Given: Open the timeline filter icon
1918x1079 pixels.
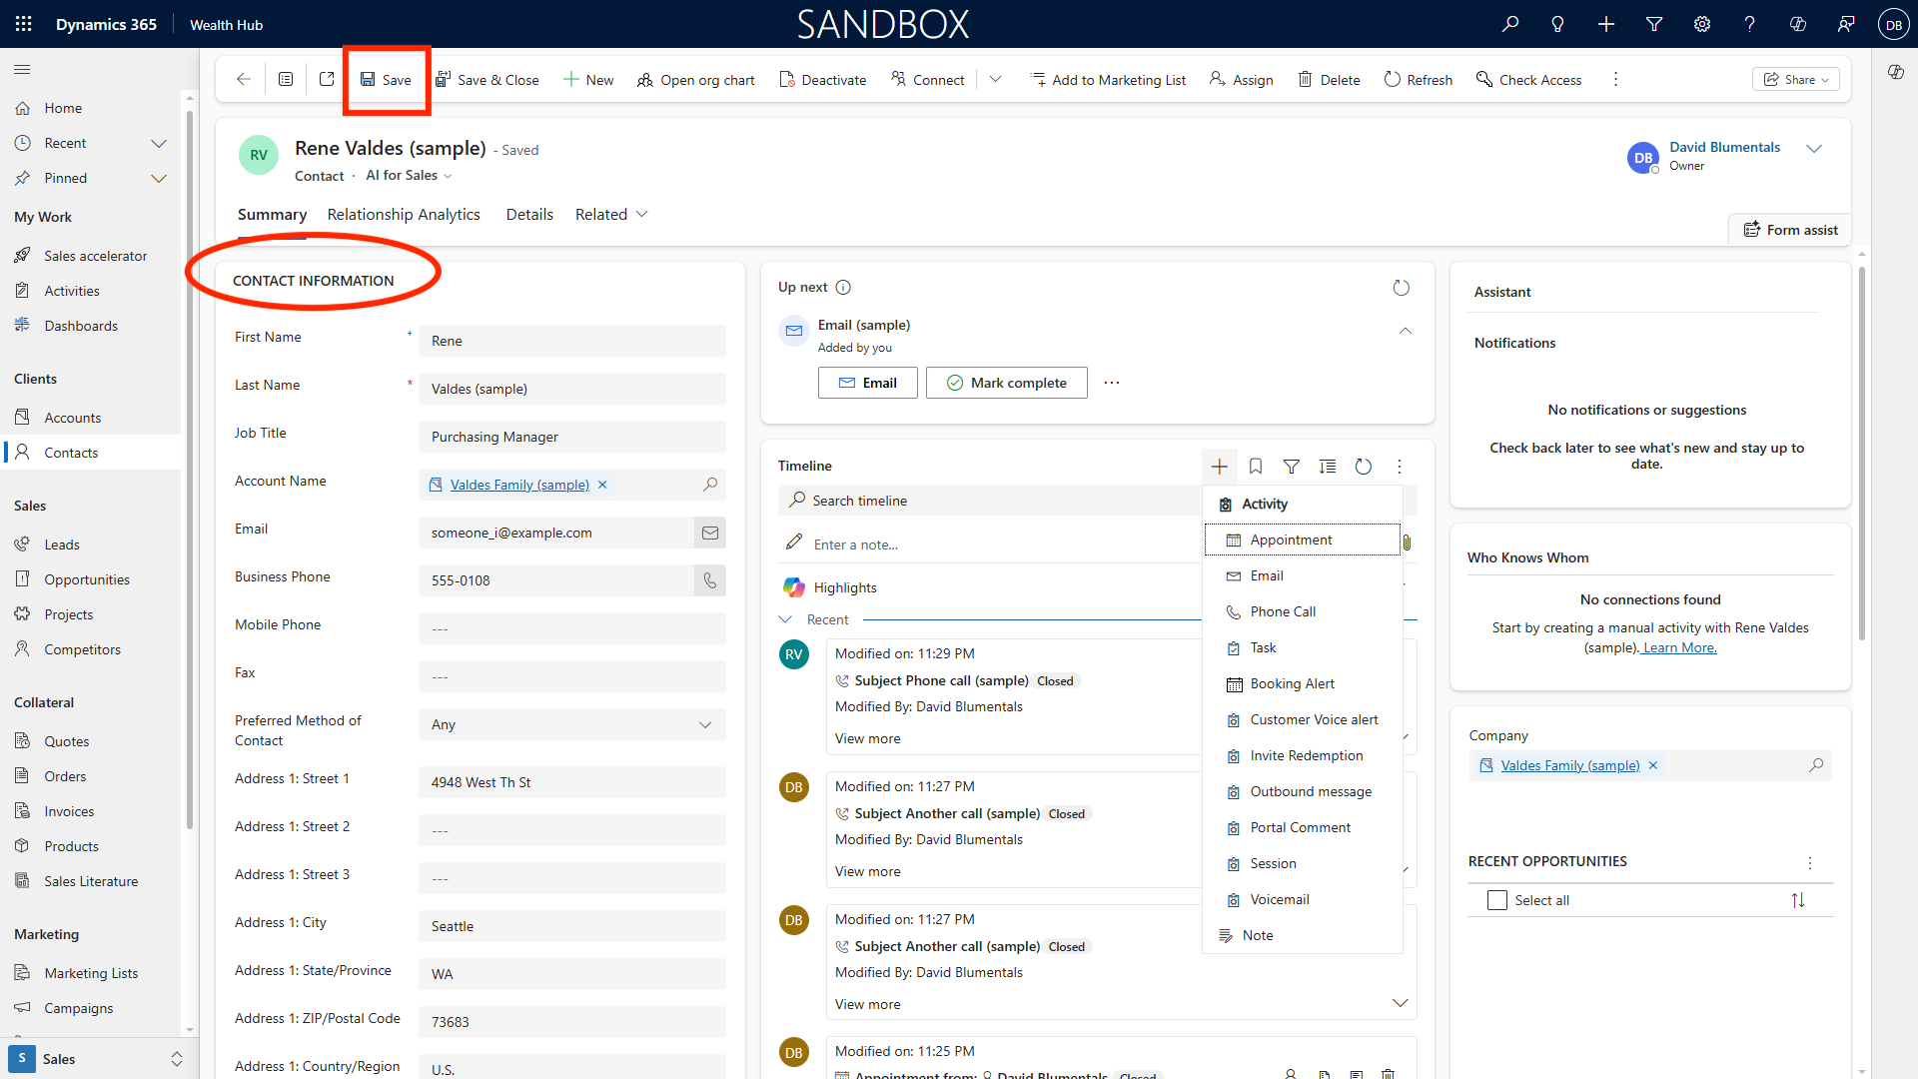Looking at the screenshot, I should coord(1292,467).
